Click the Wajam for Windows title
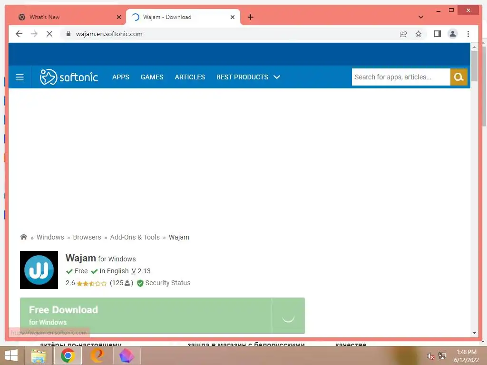 pos(101,258)
